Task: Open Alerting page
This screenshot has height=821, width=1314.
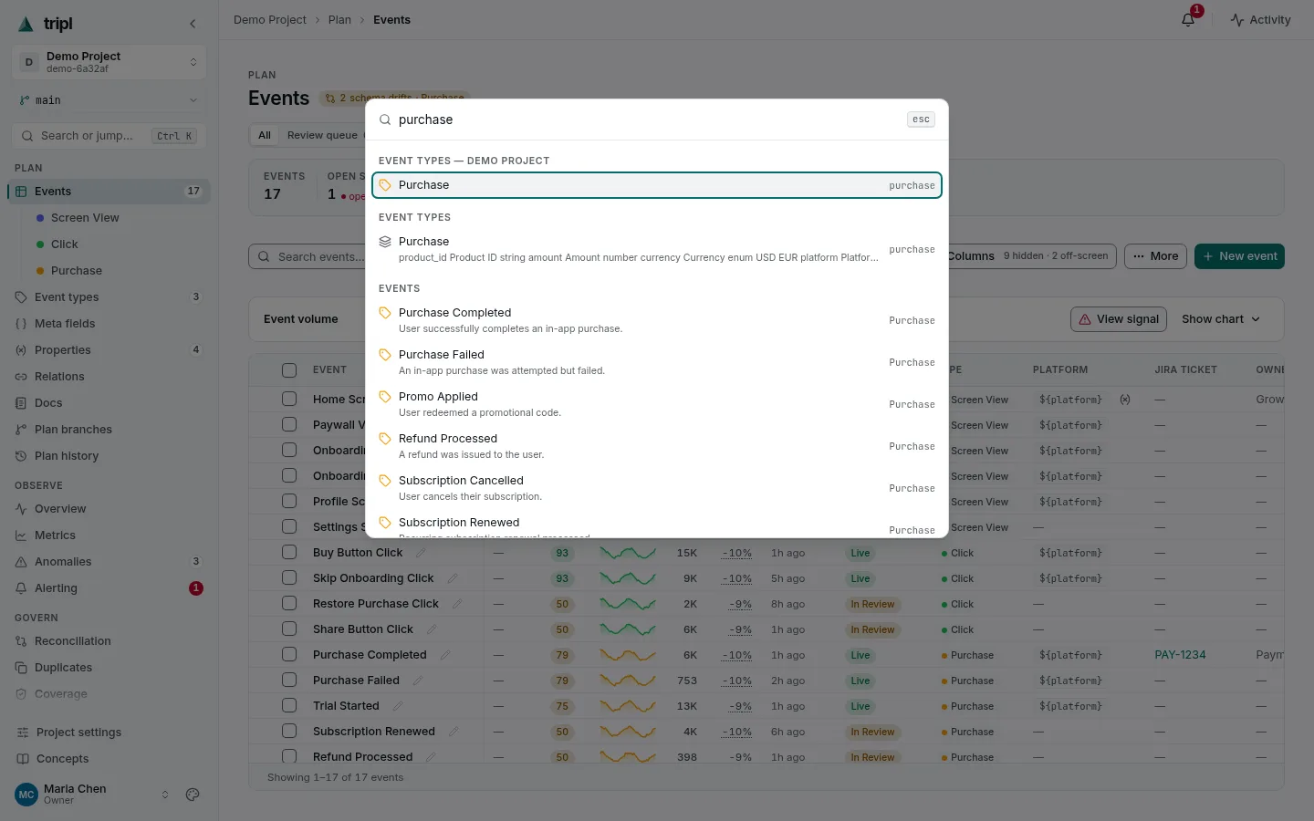Action: 109,588
